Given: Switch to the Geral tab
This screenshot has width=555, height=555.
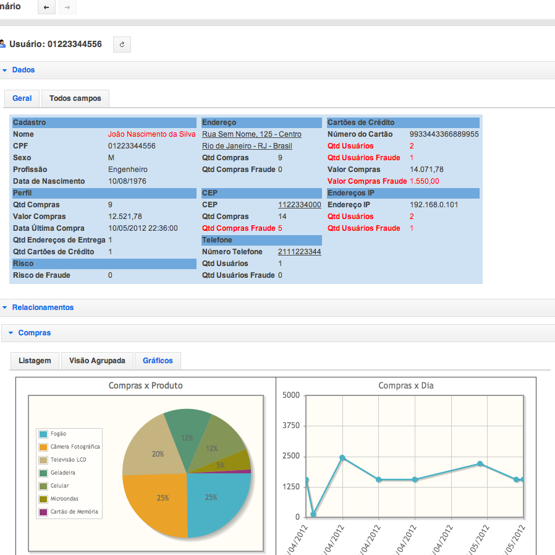Looking at the screenshot, I should [22, 98].
